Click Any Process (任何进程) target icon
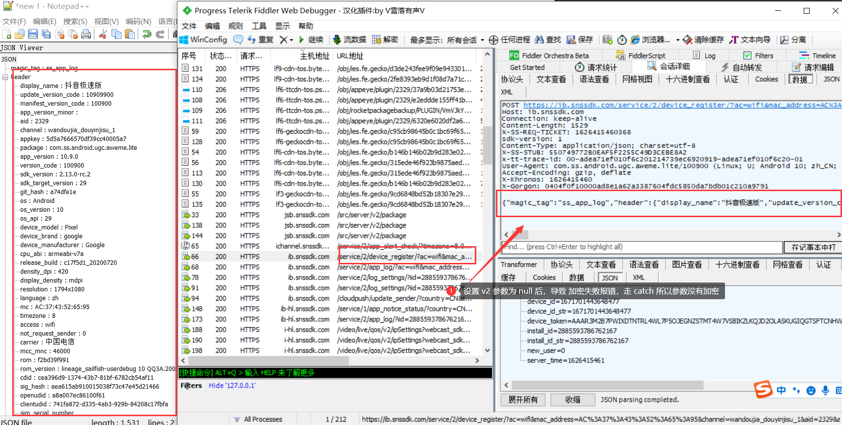 point(509,40)
